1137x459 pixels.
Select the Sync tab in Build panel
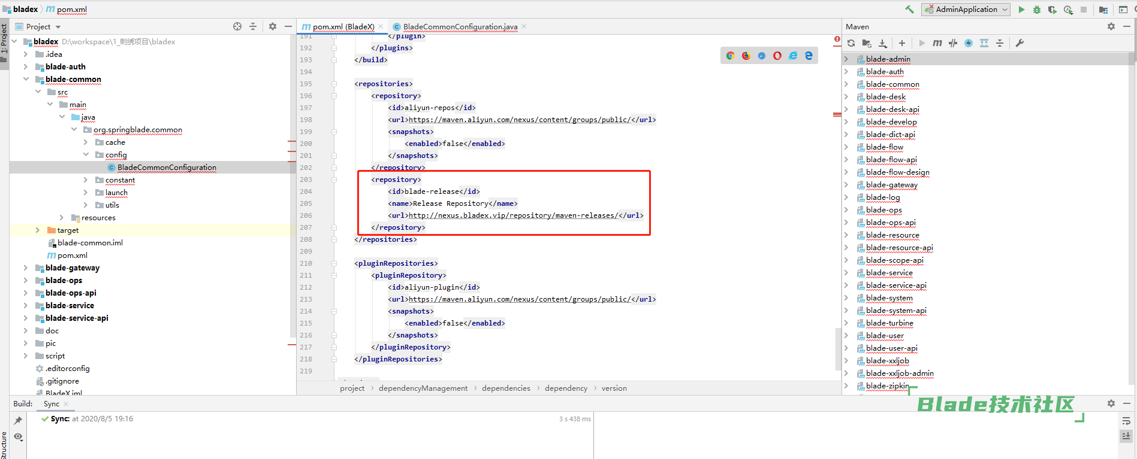pos(52,404)
